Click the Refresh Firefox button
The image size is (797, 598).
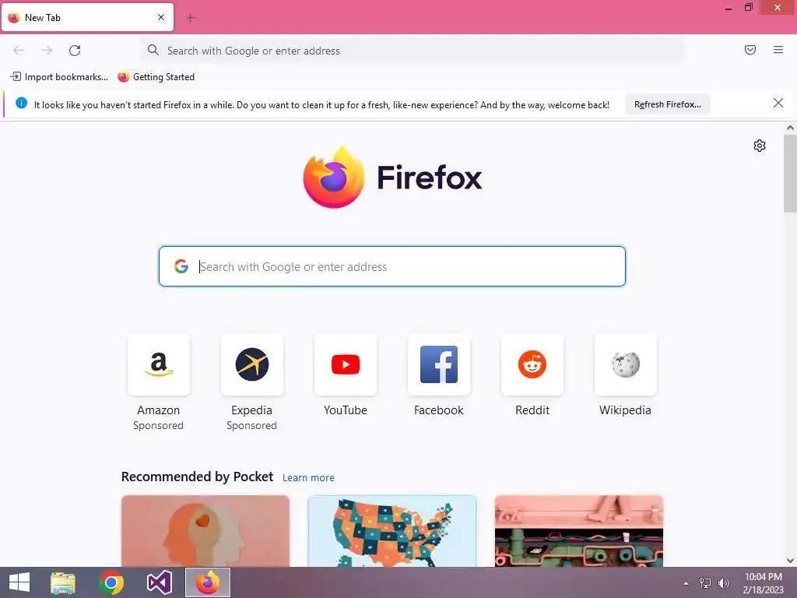667,104
